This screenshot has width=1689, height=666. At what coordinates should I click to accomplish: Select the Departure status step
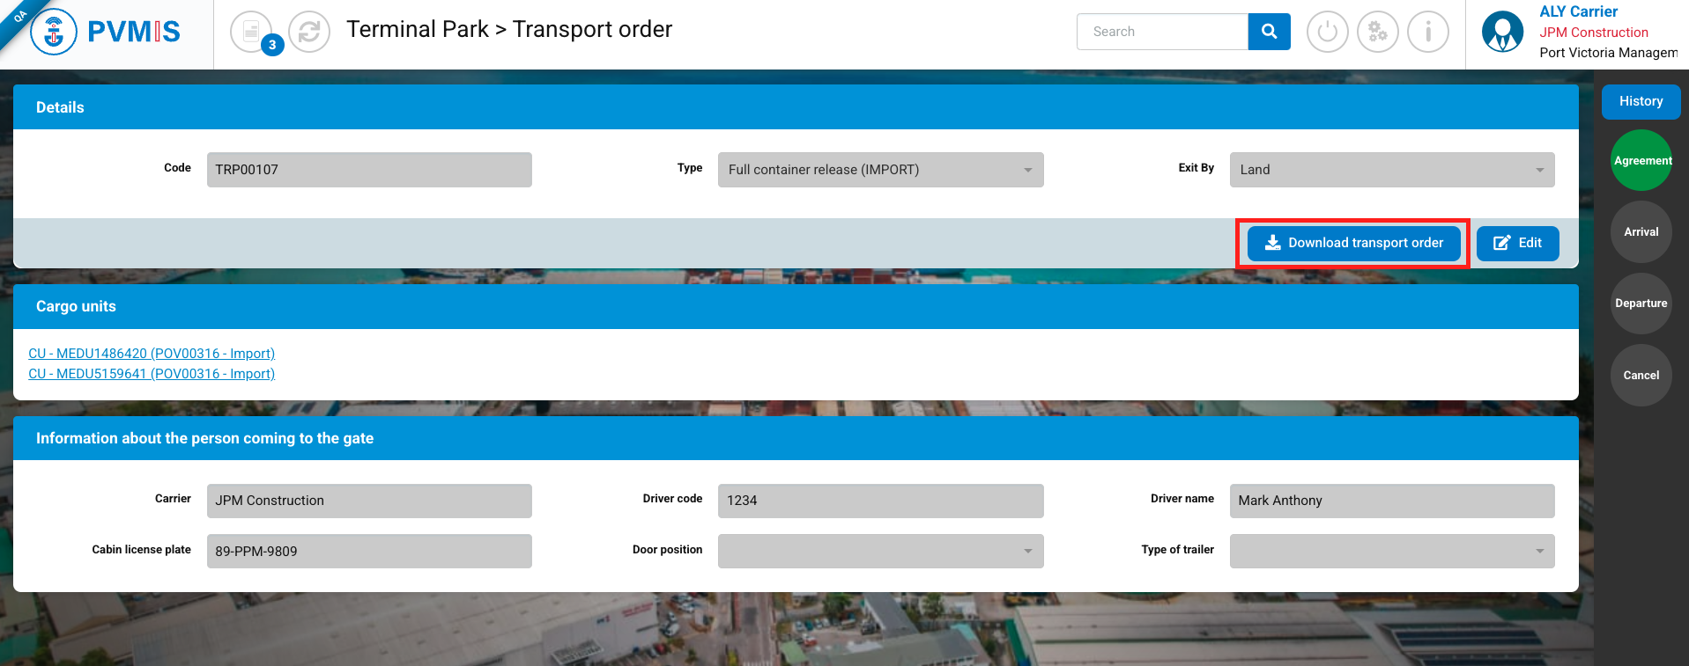[x=1641, y=304]
